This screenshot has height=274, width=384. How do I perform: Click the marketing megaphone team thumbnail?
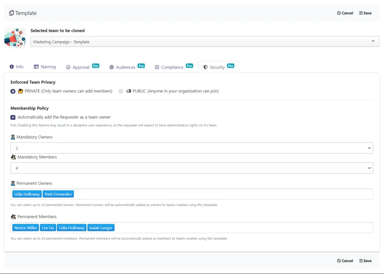point(15,38)
